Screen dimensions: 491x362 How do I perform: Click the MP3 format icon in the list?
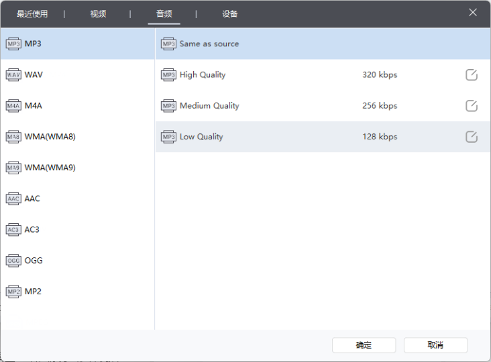(13, 44)
